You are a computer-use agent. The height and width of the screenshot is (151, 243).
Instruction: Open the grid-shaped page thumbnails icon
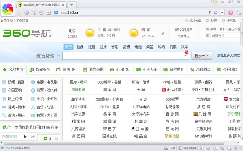49,13
